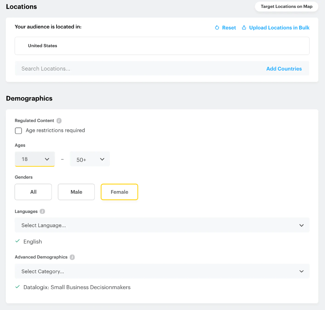This screenshot has width=325, height=310.
Task: Expand the Select Category dropdown
Action: (x=162, y=271)
